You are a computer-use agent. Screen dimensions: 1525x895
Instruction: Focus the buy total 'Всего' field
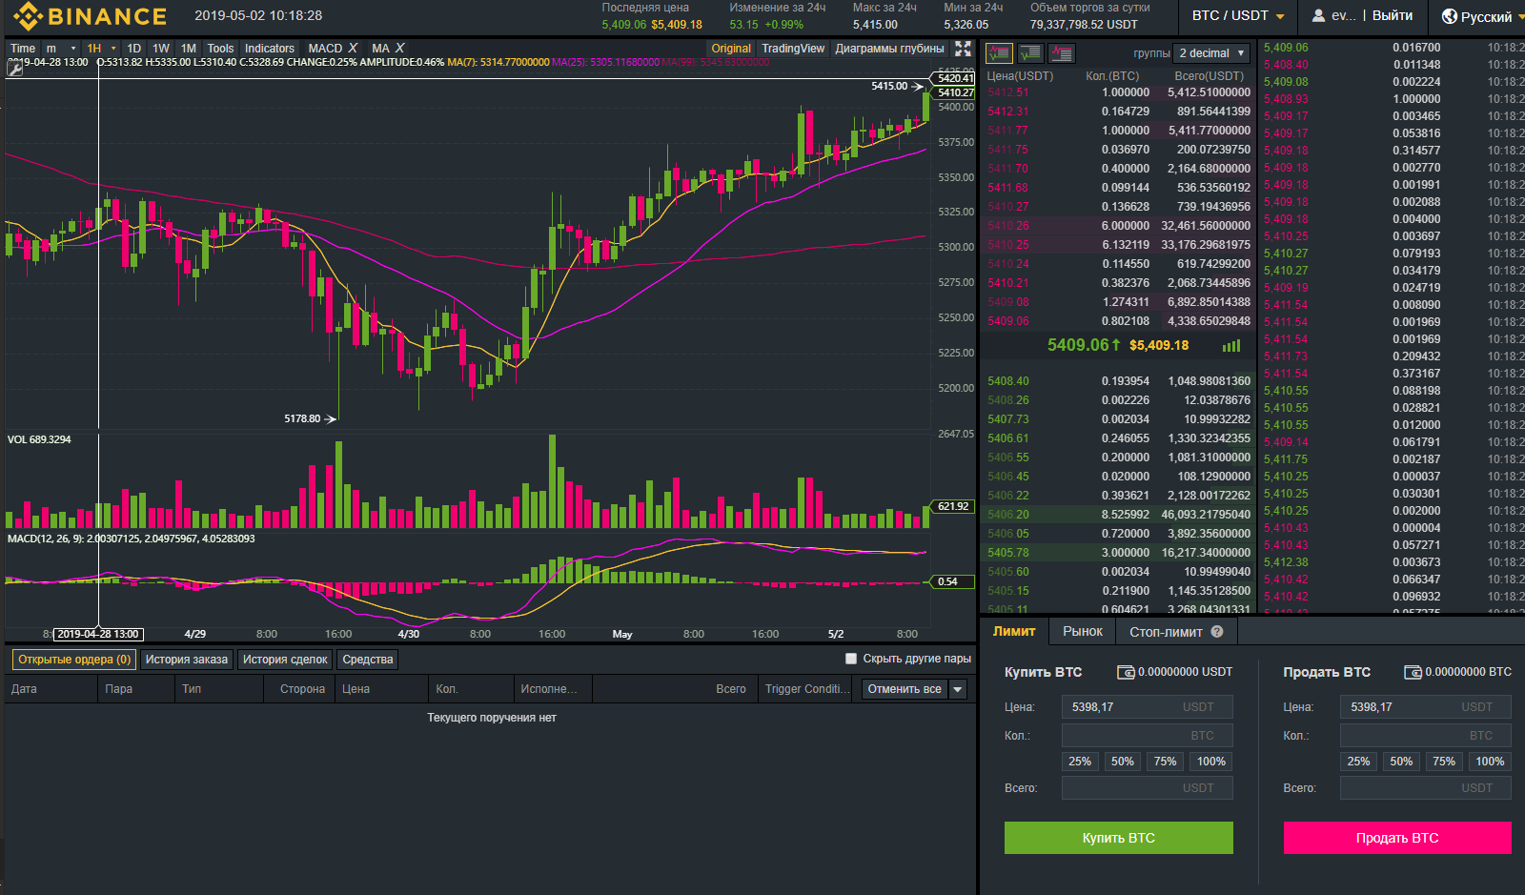(x=1148, y=788)
